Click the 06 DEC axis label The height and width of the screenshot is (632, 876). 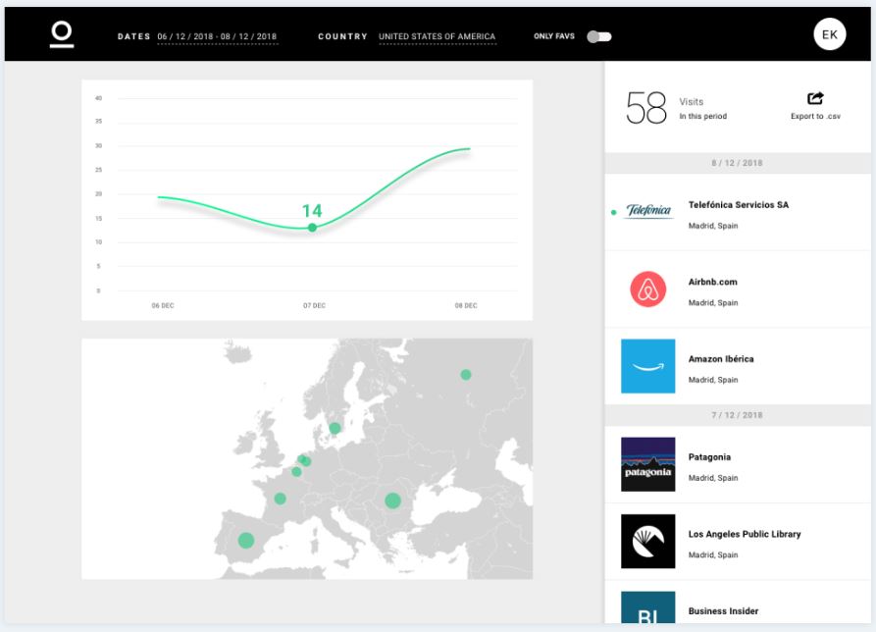click(x=163, y=305)
